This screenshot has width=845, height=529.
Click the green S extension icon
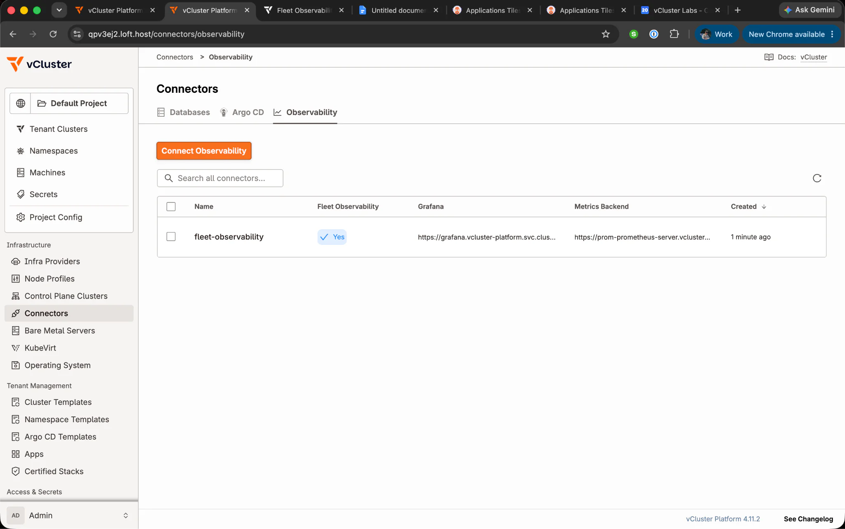[634, 34]
